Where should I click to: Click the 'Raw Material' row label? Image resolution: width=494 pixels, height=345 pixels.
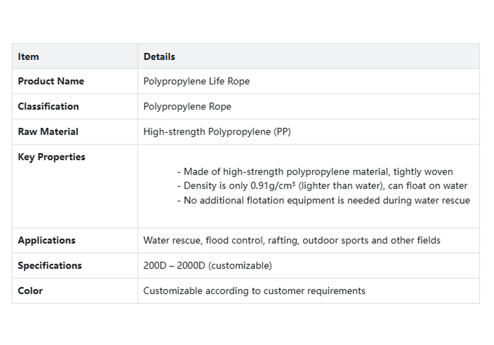[x=48, y=131]
